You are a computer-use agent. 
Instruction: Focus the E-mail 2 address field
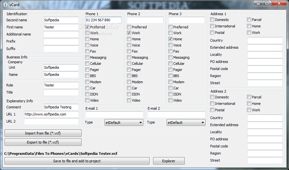pyautogui.click(x=176, y=115)
